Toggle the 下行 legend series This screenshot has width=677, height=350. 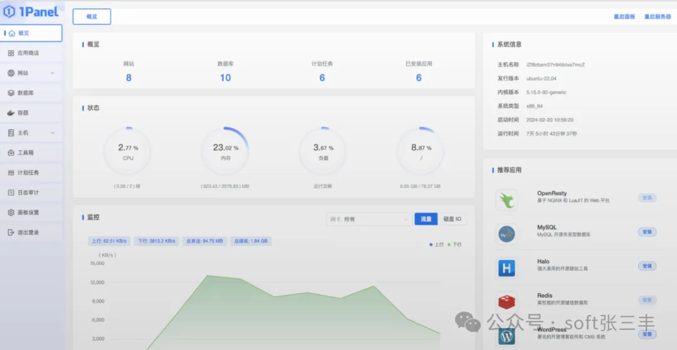454,245
